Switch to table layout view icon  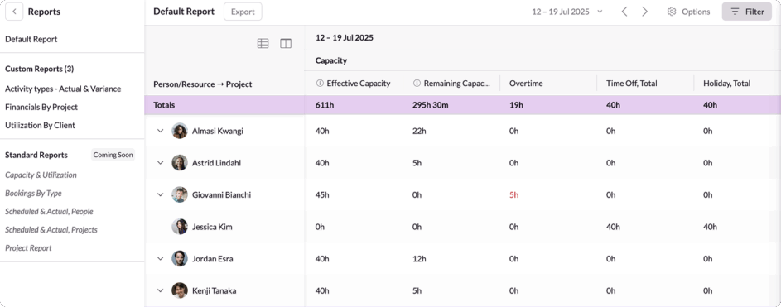click(x=263, y=44)
